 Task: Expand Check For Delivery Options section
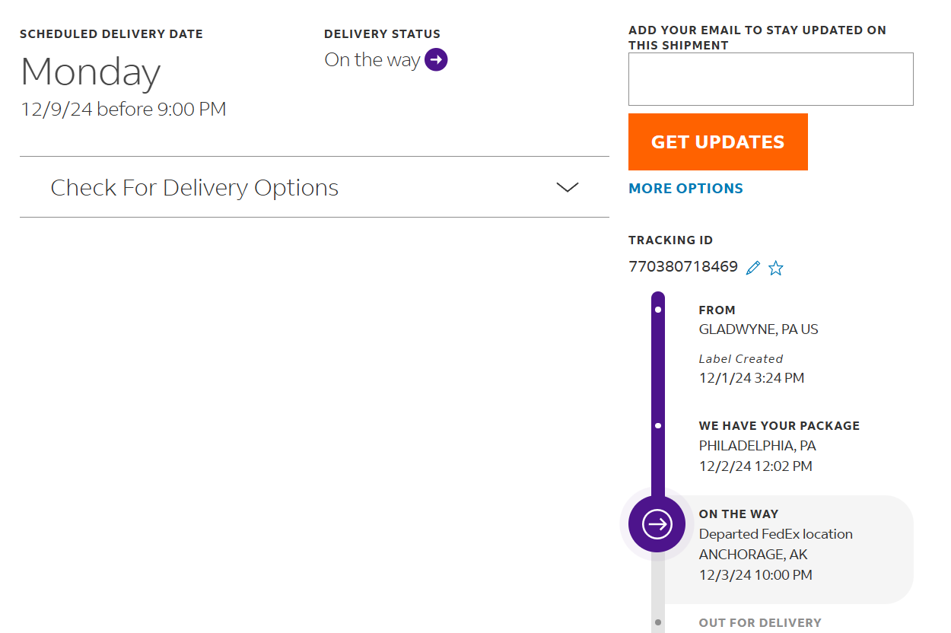point(314,187)
